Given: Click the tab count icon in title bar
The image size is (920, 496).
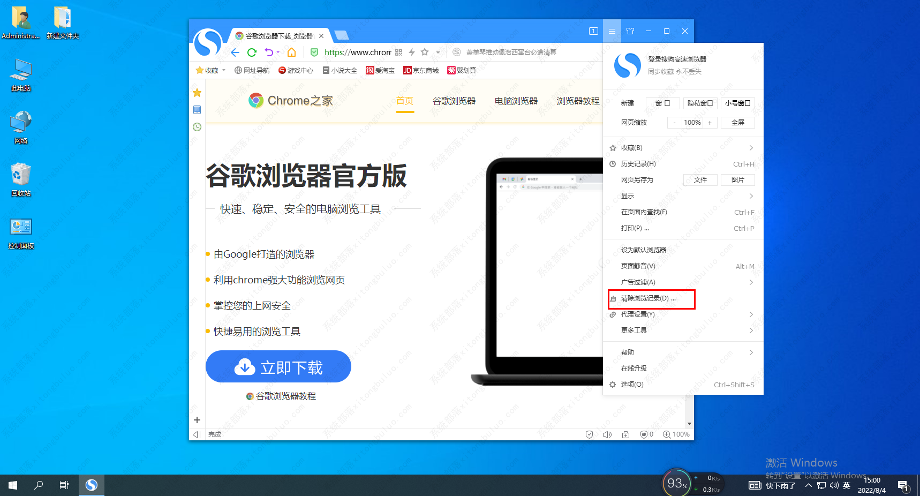Looking at the screenshot, I should [x=593, y=31].
